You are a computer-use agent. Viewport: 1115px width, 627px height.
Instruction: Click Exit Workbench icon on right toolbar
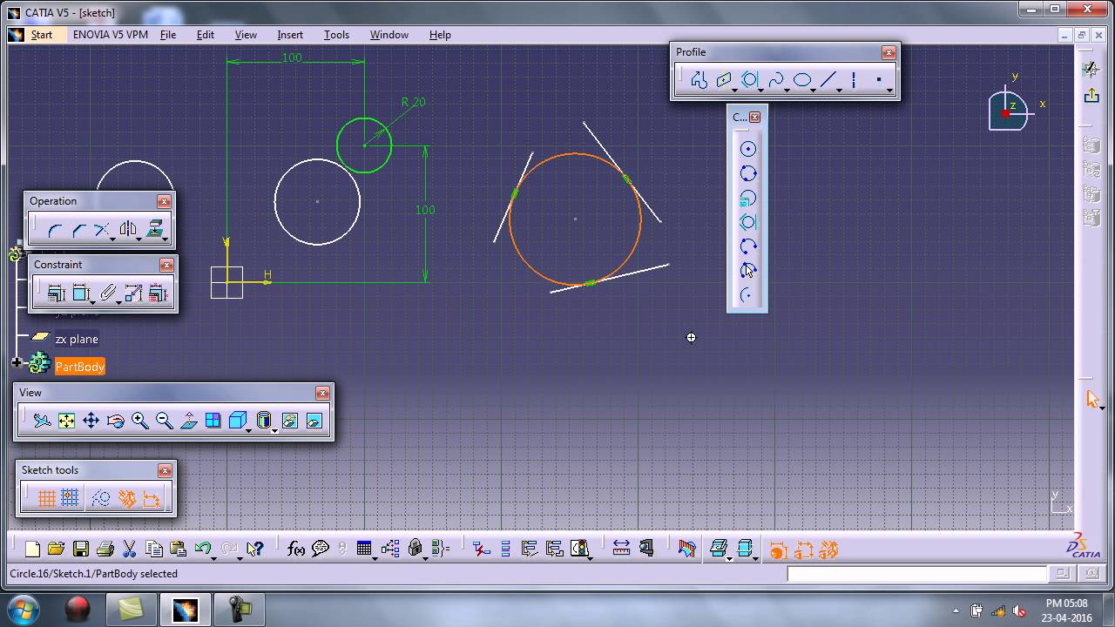click(1091, 95)
